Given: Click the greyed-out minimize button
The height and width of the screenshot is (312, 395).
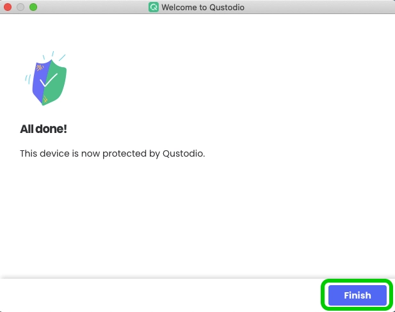Looking at the screenshot, I should tap(20, 7).
